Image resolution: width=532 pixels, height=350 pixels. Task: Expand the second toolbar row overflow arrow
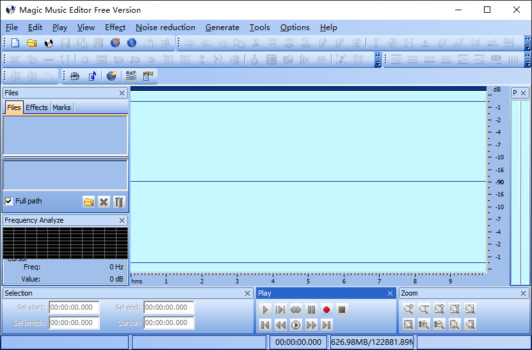coord(378,60)
